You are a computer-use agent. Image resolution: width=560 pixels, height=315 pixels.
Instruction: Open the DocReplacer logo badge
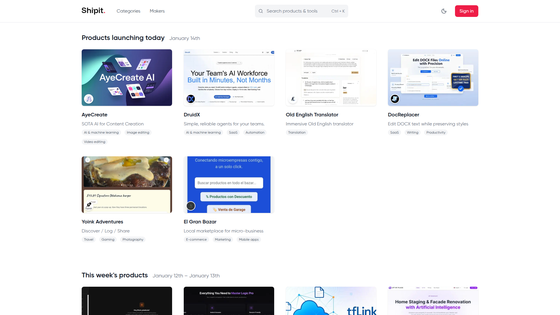click(395, 99)
